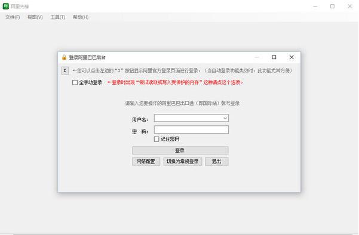This screenshot has height=235, width=359.
Task: Click the green app logo in title bar
Action: (x=6, y=6)
